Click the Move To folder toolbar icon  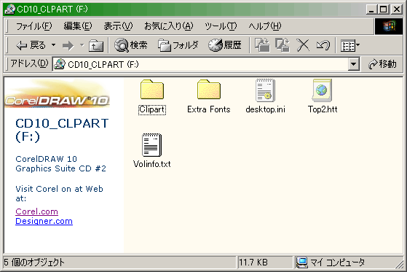262,45
